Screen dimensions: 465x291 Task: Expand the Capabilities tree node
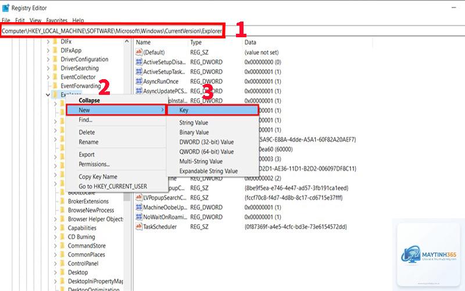[55, 228]
